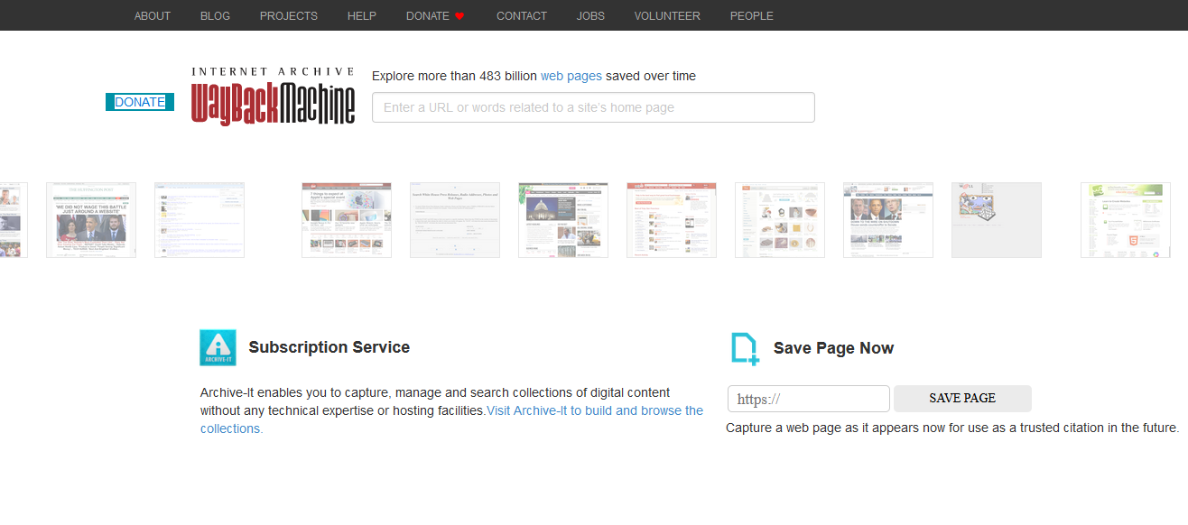Open the White House Press Releases search thumbnail
The width and height of the screenshot is (1188, 525).
click(455, 220)
